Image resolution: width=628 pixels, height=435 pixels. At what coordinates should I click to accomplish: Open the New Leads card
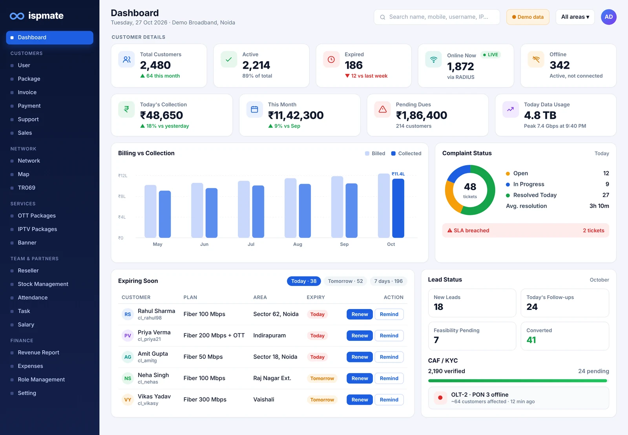click(x=472, y=303)
